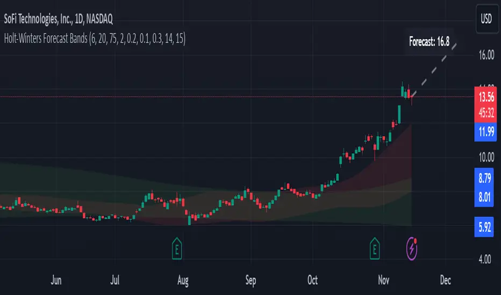The width and height of the screenshot is (501, 295).
Task: Click the 4.00 price axis tick
Action: 485,259
